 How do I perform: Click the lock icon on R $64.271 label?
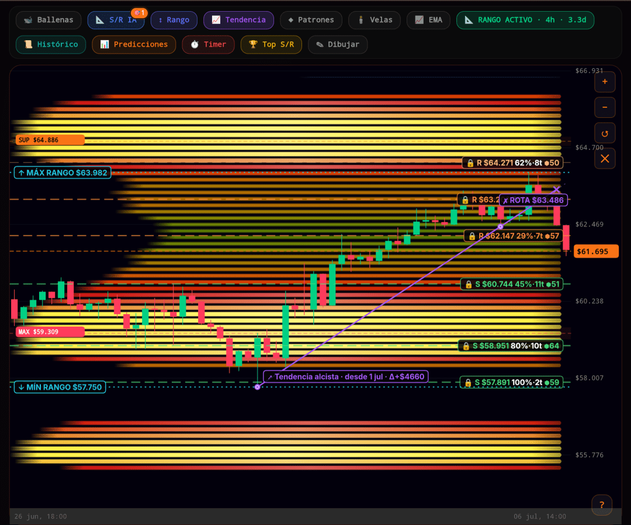(x=470, y=163)
